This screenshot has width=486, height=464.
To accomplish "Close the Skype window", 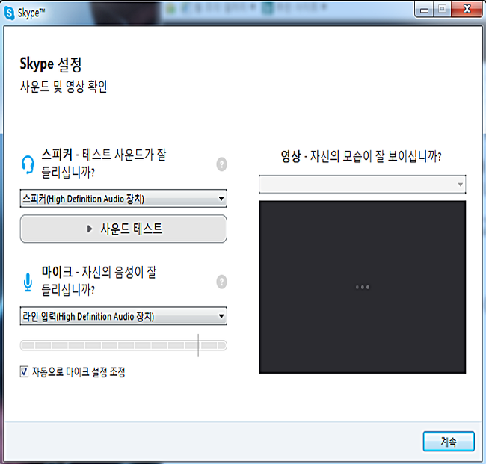I will [467, 9].
